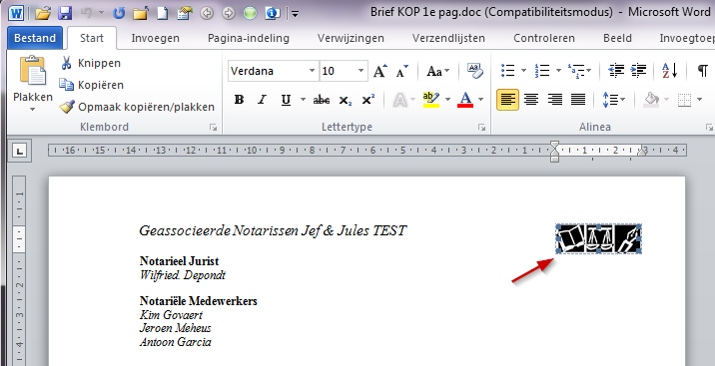
Task: Clear formatting with the eraser icon
Action: [474, 71]
